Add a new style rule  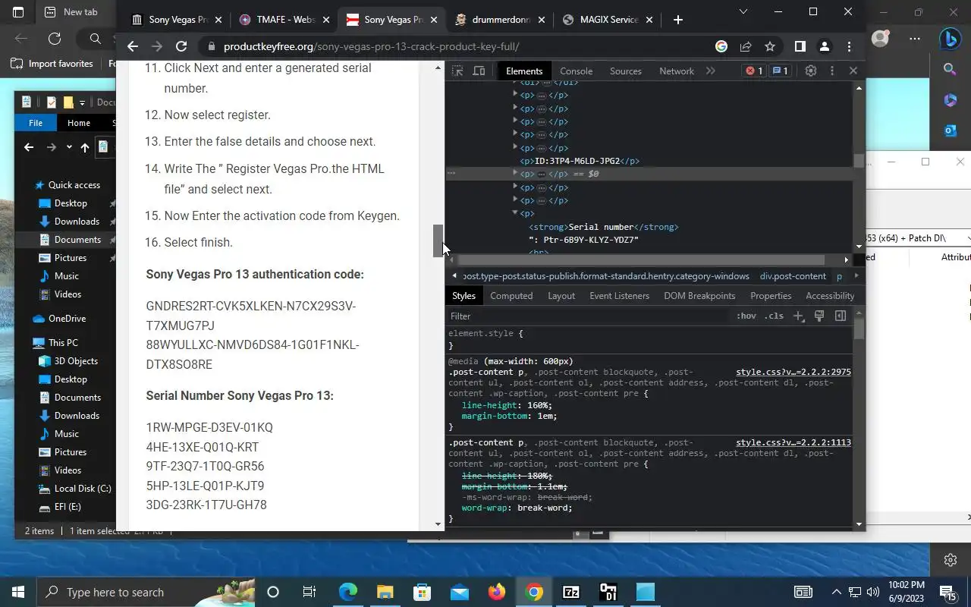pyautogui.click(x=798, y=316)
